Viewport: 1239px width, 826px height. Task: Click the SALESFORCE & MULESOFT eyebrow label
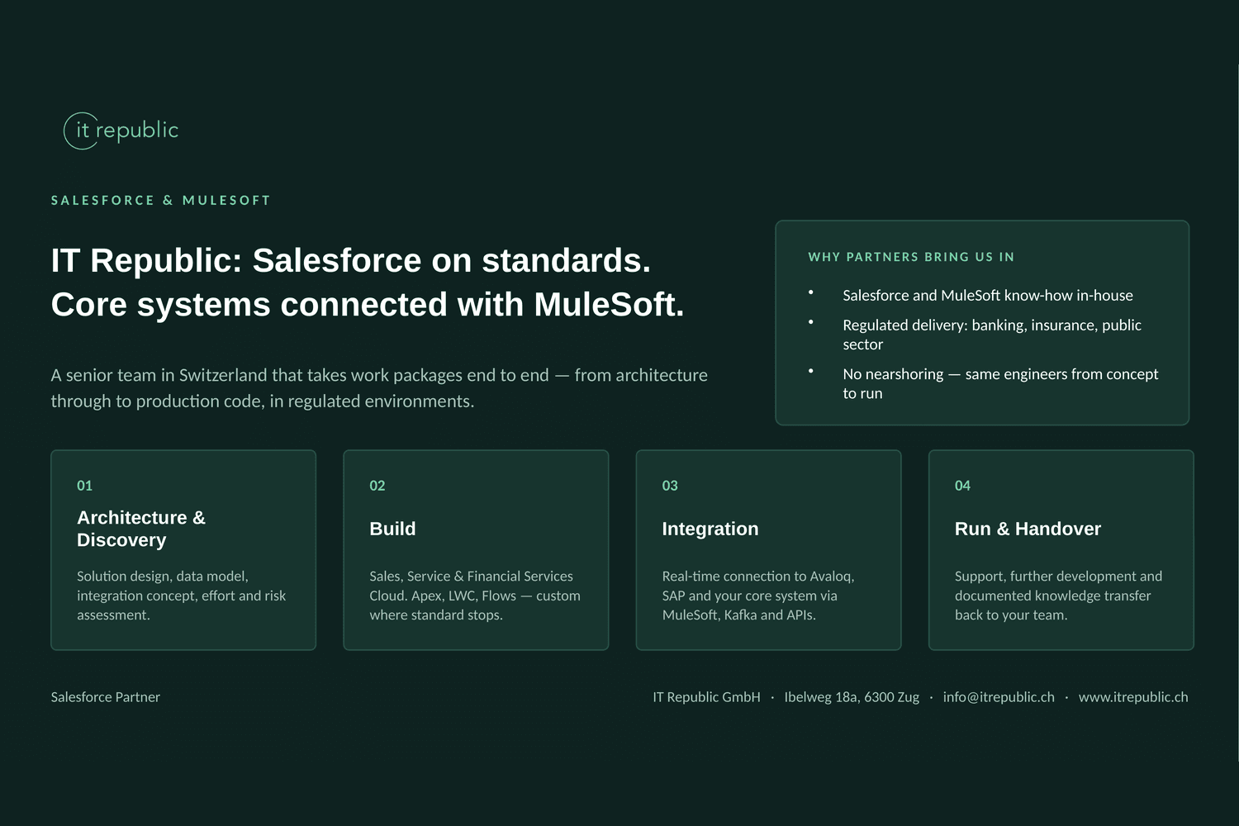(x=161, y=201)
